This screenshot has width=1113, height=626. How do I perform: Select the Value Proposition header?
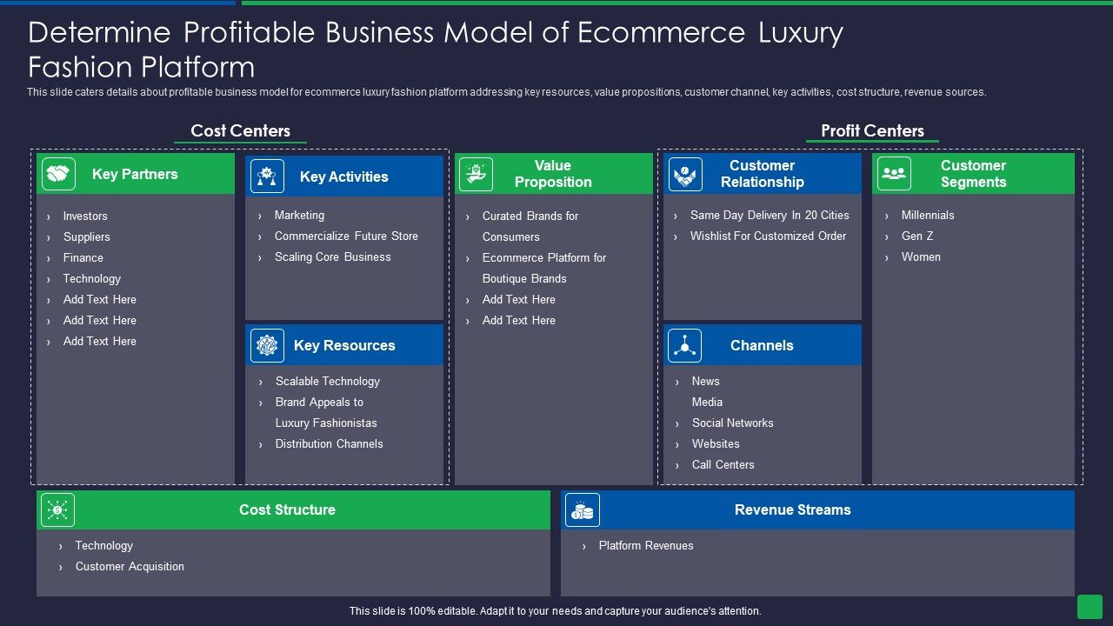coord(554,174)
